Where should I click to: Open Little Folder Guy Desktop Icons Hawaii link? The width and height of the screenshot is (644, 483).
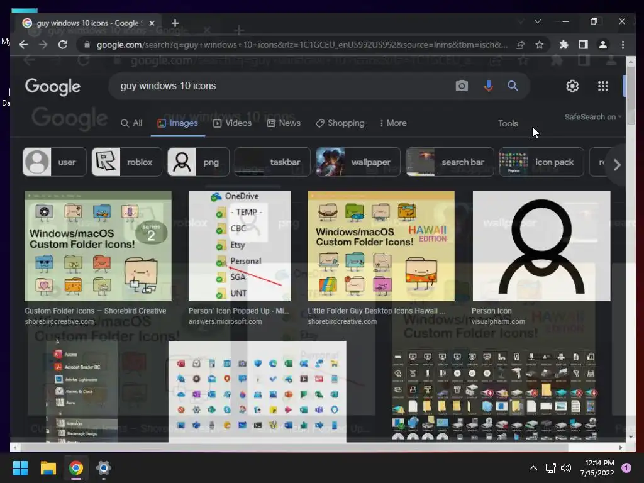click(377, 311)
